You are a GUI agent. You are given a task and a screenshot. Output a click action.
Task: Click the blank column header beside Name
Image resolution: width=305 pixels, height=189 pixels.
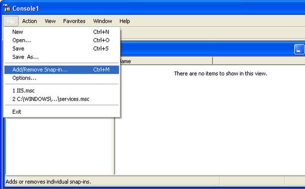pos(259,61)
